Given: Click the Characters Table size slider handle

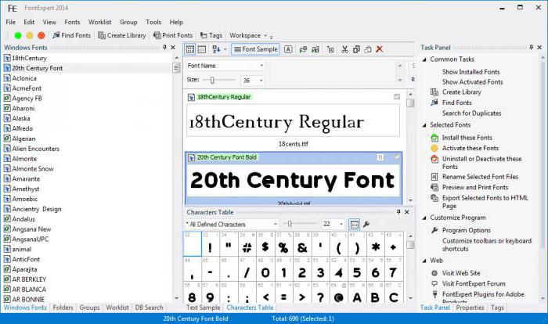Looking at the screenshot, I should (290, 224).
